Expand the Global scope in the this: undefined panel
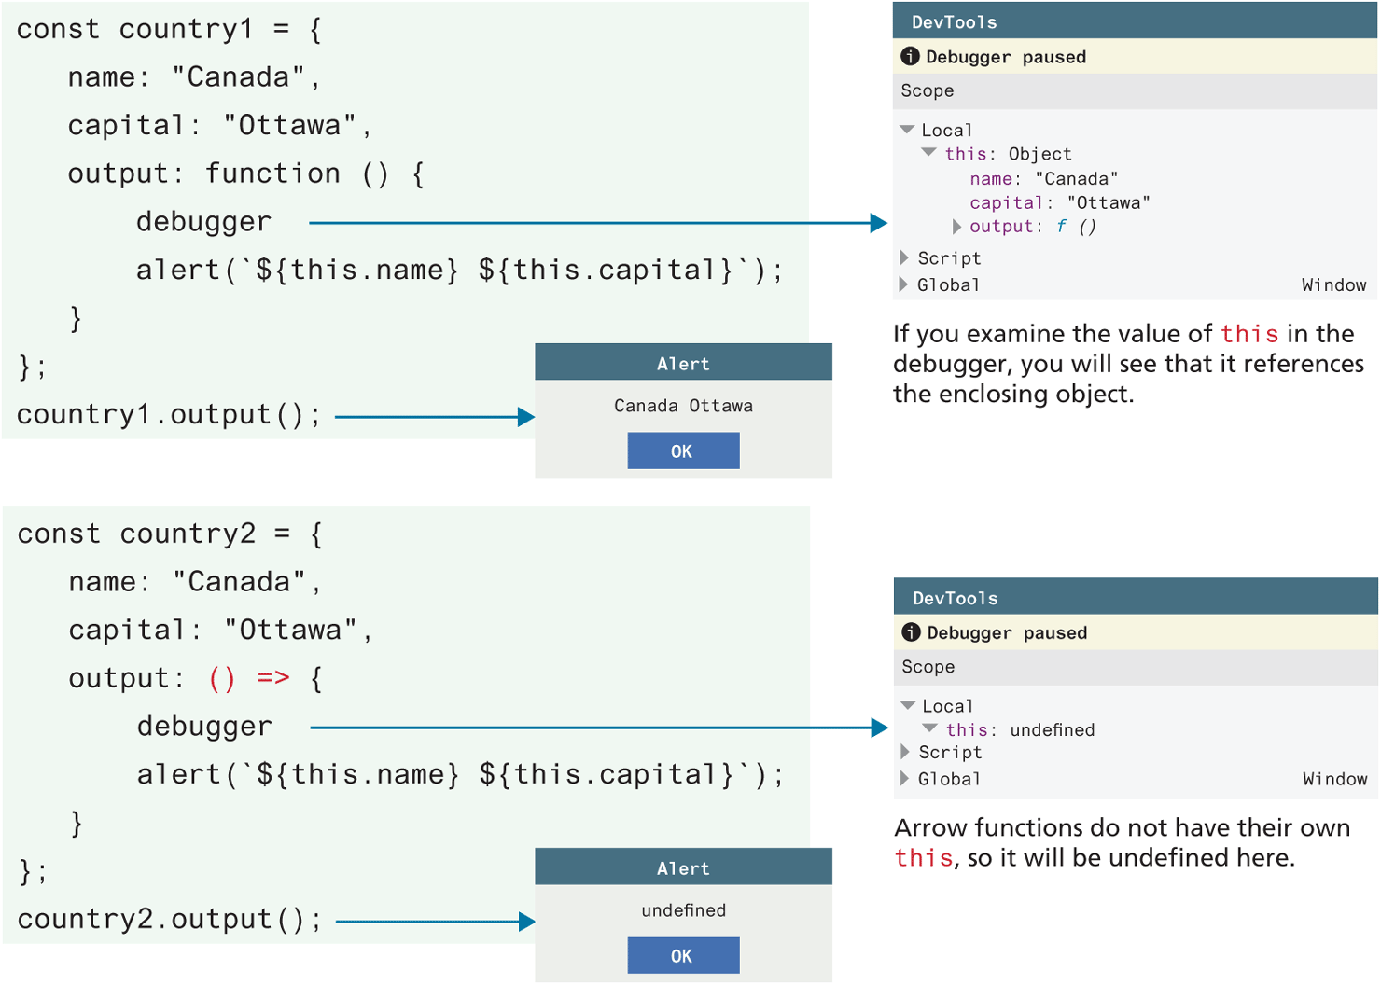This screenshot has width=1381, height=985. click(905, 779)
